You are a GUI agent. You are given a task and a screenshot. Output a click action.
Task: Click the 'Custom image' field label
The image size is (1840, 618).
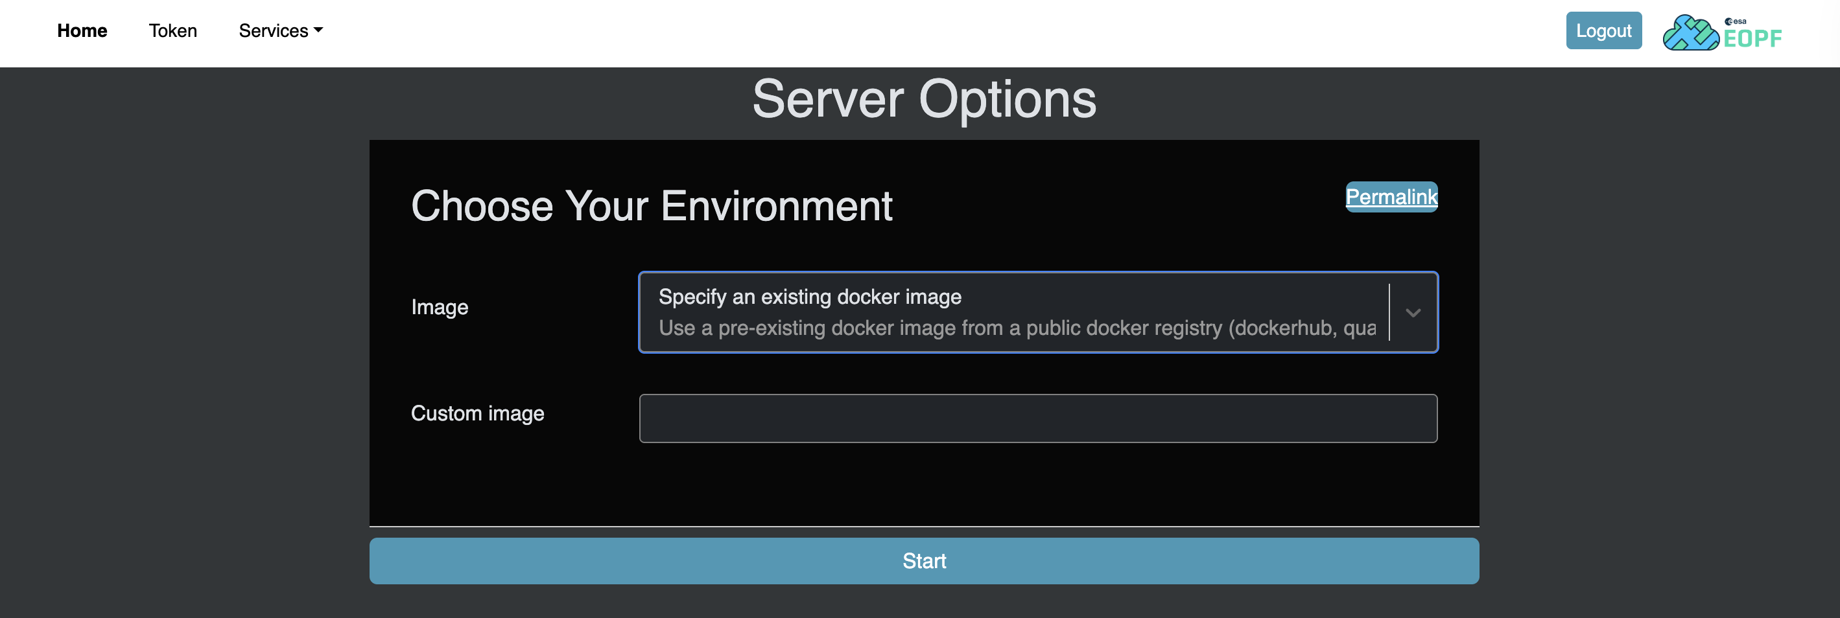click(477, 413)
